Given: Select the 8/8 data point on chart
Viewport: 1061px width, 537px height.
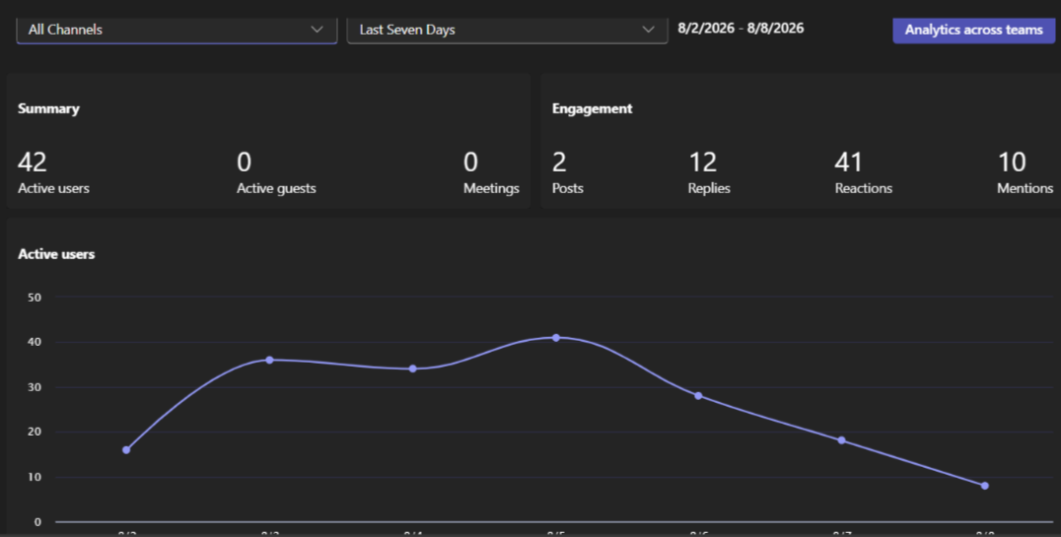Looking at the screenshot, I should pos(984,486).
